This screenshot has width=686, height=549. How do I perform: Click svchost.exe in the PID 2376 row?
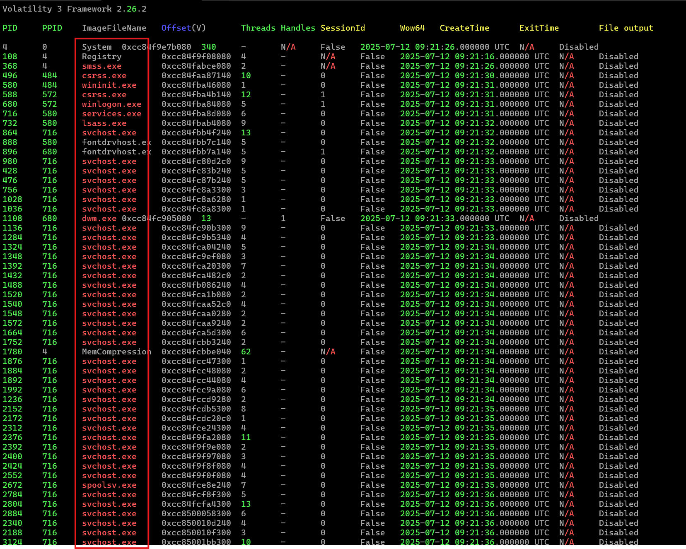pyautogui.click(x=109, y=437)
